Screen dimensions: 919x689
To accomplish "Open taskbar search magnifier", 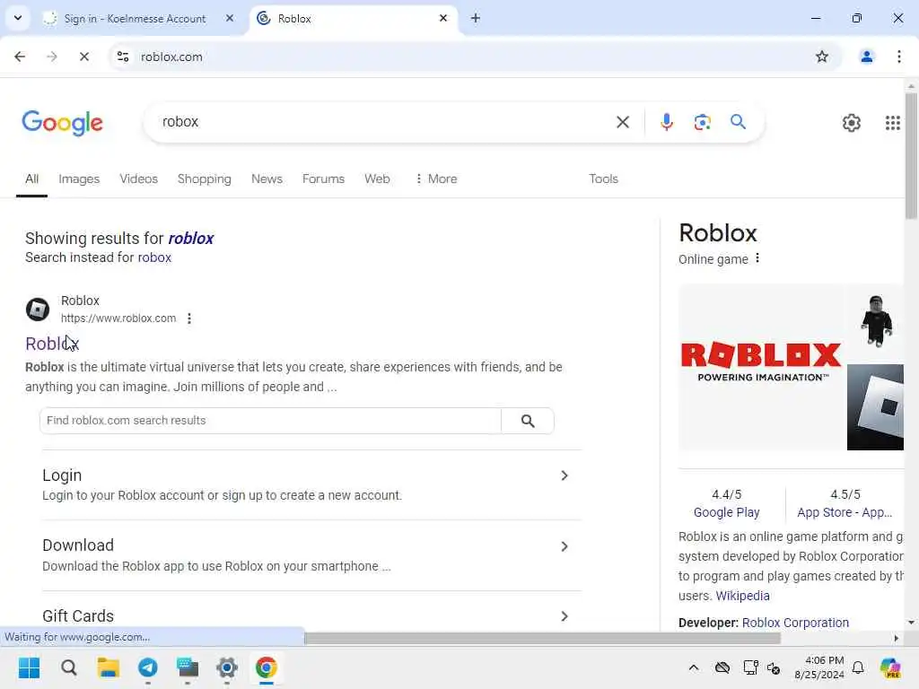I will 68,667.
